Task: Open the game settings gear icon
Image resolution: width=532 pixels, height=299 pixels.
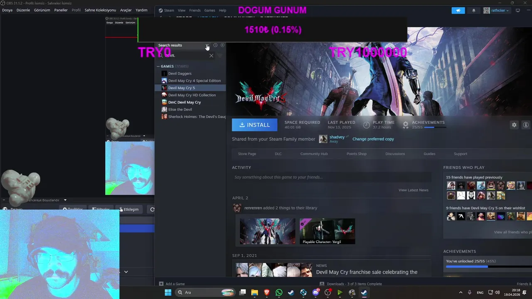Action: (514, 125)
